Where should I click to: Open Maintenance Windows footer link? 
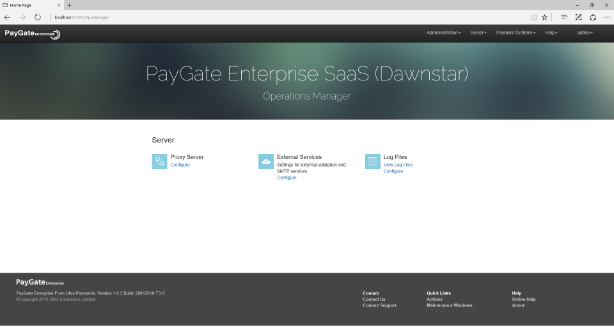(x=450, y=306)
